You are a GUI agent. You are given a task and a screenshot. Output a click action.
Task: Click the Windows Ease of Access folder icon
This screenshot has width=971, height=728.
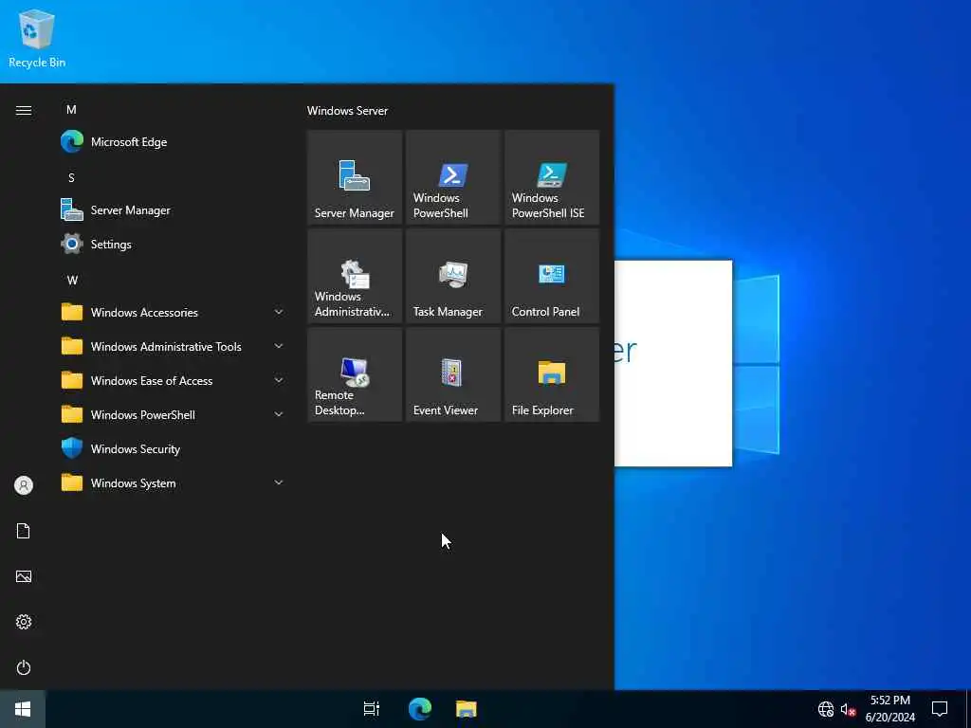(x=72, y=379)
